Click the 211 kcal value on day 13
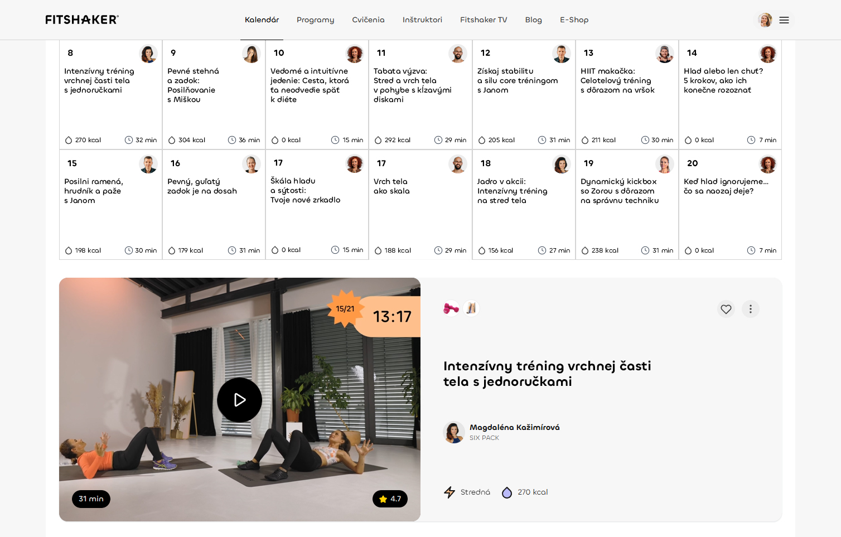The width and height of the screenshot is (841, 537). [x=603, y=140]
